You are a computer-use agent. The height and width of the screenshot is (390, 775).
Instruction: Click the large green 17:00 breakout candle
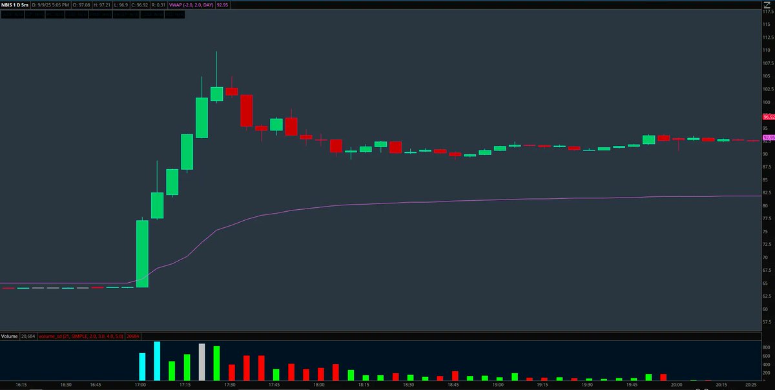[142, 254]
